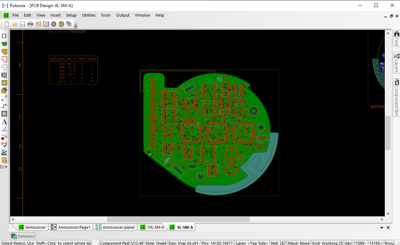Click the vertical scrollbar thumb
Image resolution: width=400 pixels, height=245 pixels.
[388, 133]
